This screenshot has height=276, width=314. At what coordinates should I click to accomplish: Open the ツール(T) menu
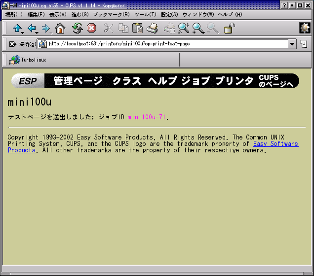coord(145,15)
